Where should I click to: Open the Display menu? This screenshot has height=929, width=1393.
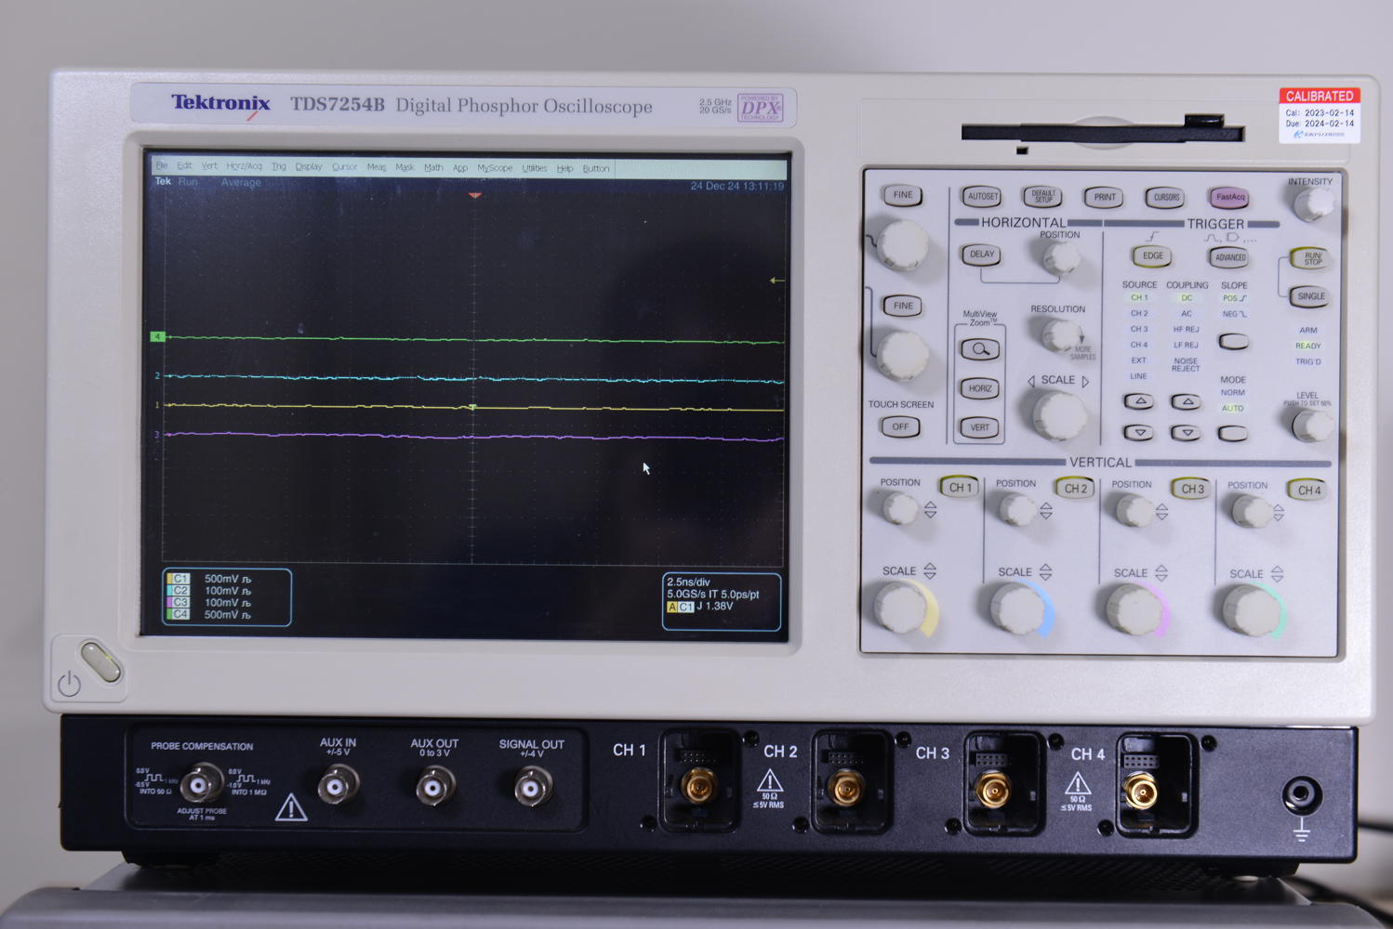click(x=308, y=167)
